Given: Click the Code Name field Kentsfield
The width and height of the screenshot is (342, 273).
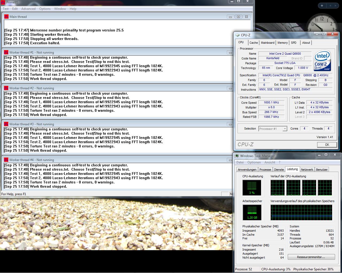Looking at the screenshot, I should [273, 58].
